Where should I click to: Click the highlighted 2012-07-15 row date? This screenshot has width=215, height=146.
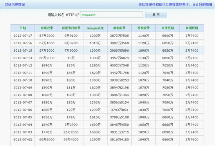23,50
